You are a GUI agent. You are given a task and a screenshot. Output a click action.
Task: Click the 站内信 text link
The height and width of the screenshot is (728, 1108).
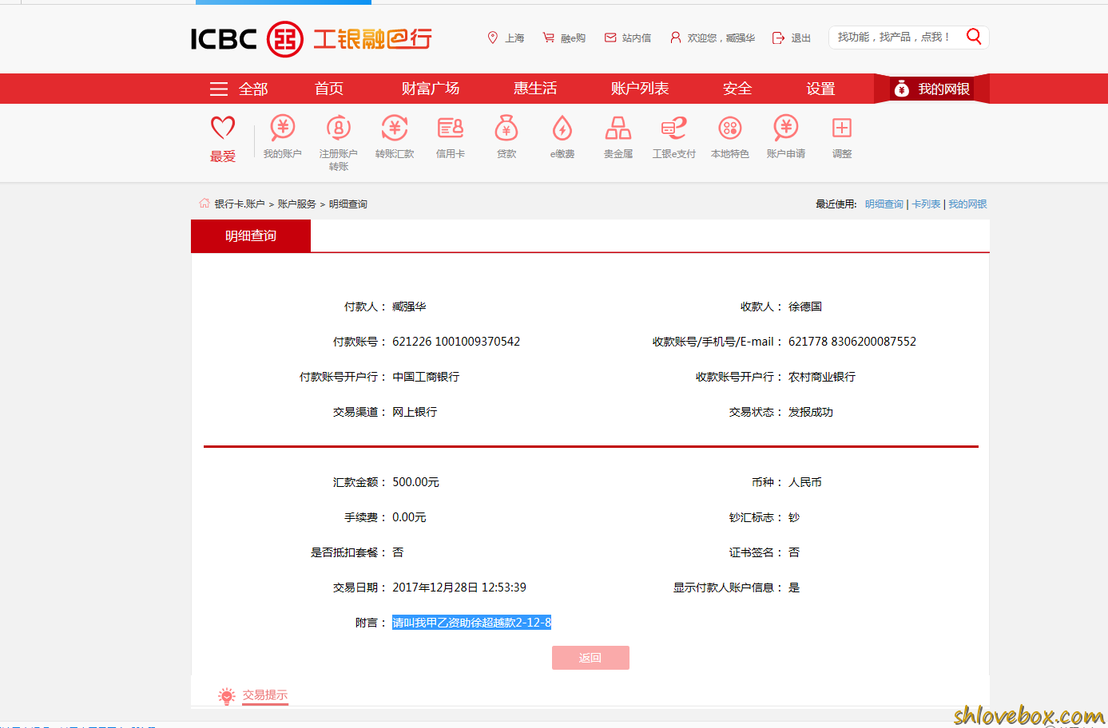pyautogui.click(x=636, y=38)
